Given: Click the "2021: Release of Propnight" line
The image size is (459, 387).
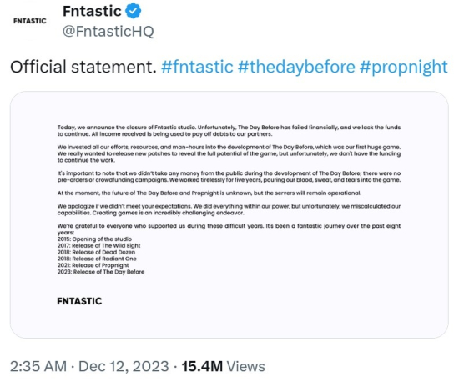Looking at the screenshot, I should pyautogui.click(x=93, y=265).
